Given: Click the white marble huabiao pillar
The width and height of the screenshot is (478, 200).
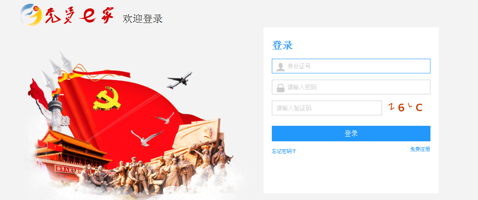Looking at the screenshot, I should click(56, 114).
